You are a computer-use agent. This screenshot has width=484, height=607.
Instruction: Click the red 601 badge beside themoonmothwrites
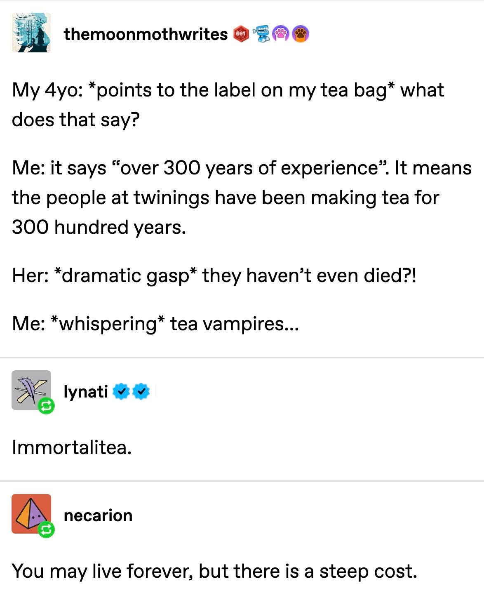[x=242, y=34]
